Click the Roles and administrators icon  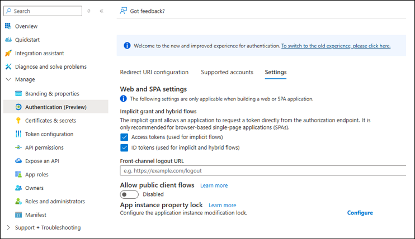pos(18,201)
